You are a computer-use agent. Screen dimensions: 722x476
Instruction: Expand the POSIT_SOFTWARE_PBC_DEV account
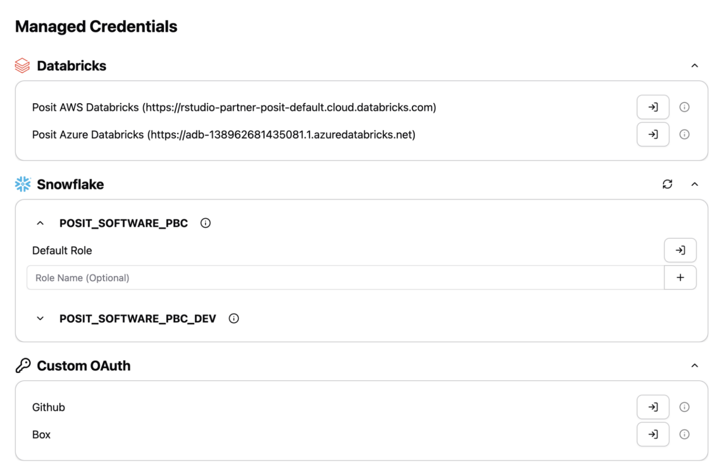click(x=40, y=318)
